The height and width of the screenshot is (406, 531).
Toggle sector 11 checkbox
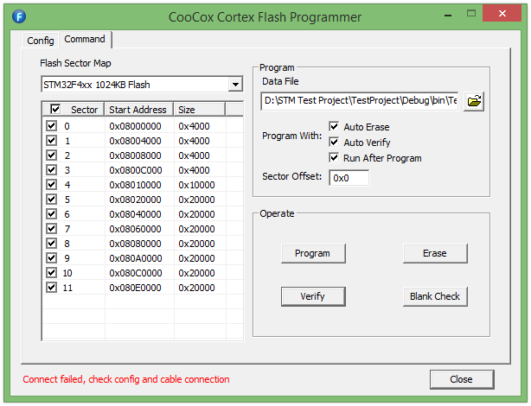coord(52,288)
